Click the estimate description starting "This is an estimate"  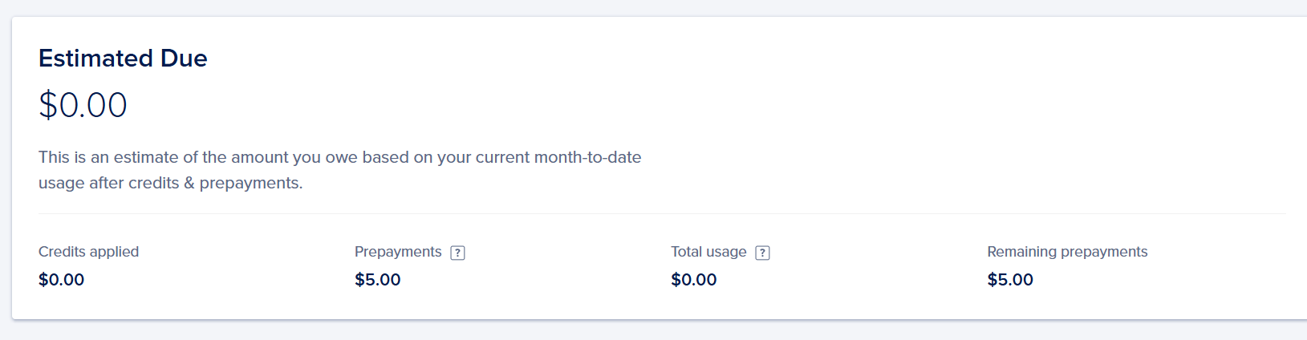340,170
